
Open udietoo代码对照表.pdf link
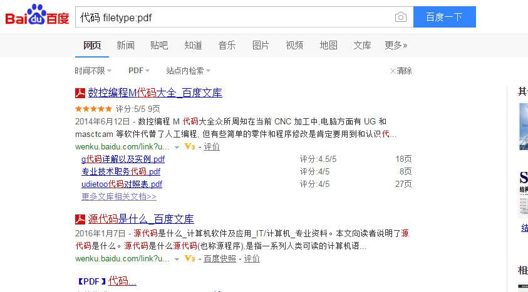pos(122,184)
